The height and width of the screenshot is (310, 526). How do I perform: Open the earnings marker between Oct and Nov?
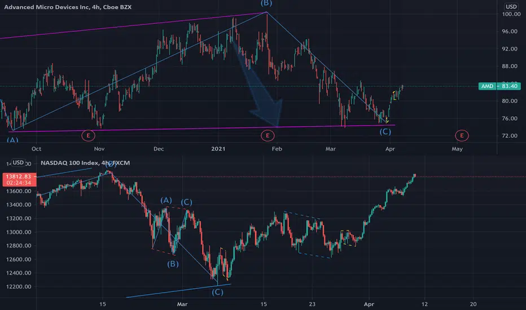[88, 135]
